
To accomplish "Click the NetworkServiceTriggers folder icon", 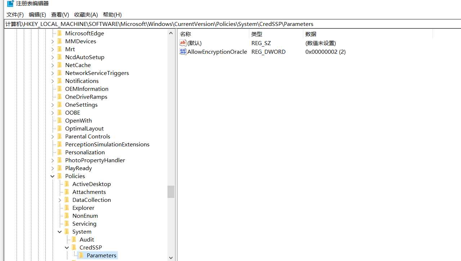I will [x=60, y=73].
